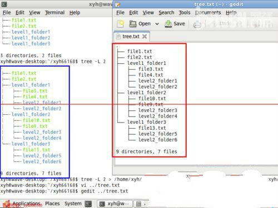Expand the Open recent files dropdown arrow
The height and width of the screenshot is (208, 278).
tap(157, 24)
